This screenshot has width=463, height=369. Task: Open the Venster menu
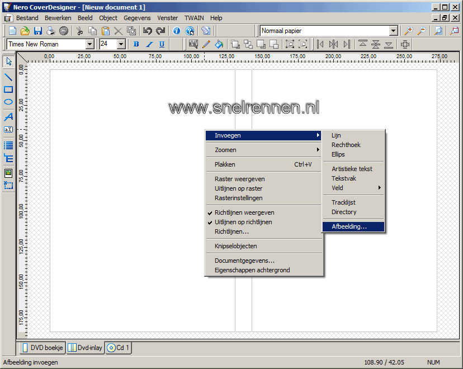(167, 18)
